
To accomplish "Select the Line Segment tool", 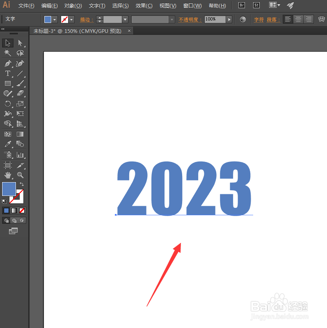I will [20, 73].
